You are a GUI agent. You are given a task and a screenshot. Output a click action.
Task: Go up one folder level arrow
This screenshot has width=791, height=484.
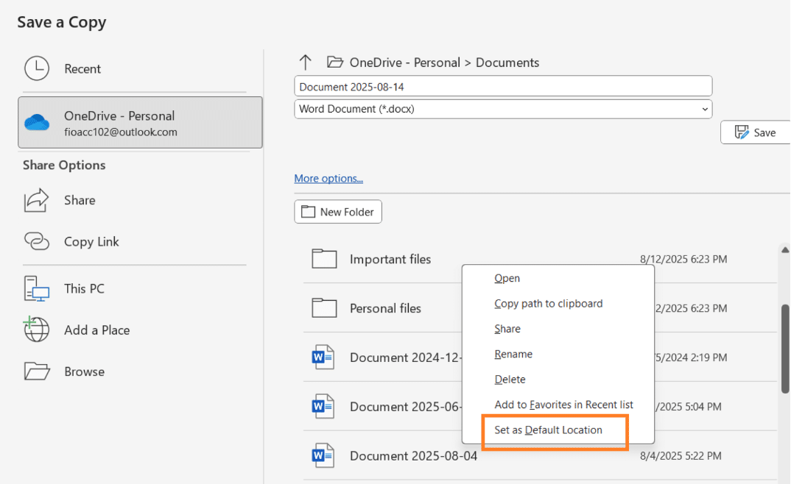pyautogui.click(x=306, y=63)
